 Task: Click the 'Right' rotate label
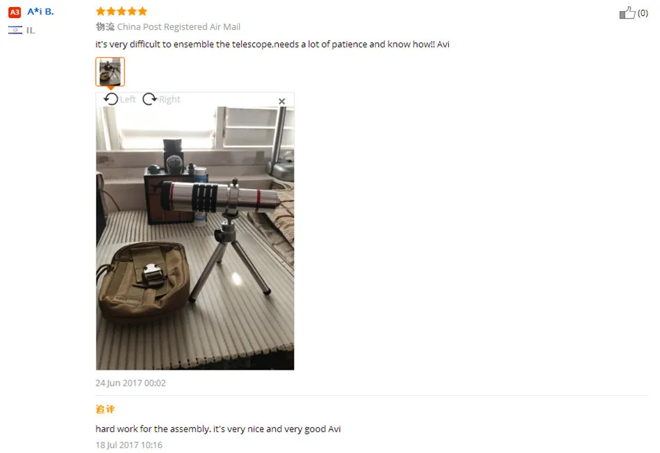[x=170, y=99]
